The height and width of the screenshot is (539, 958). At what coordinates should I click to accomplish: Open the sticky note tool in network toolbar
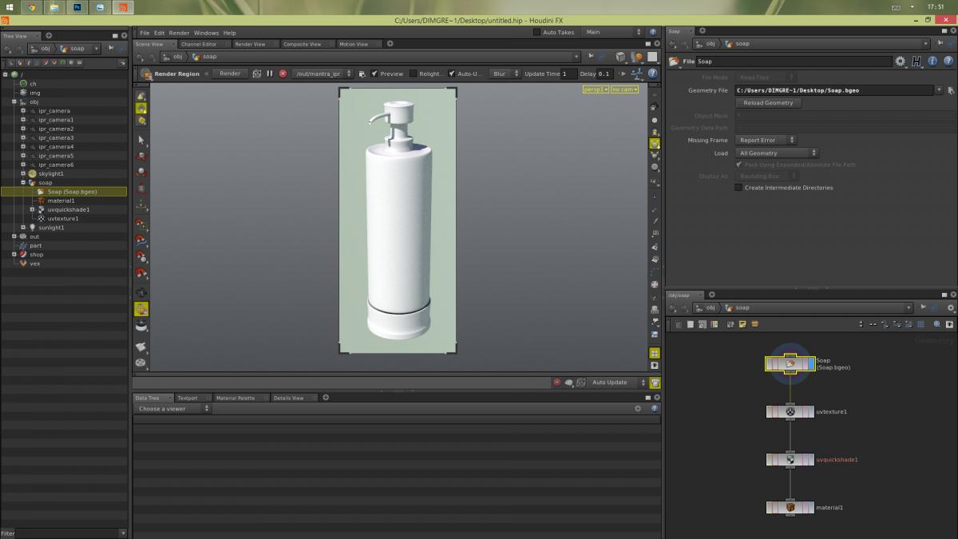tap(742, 324)
